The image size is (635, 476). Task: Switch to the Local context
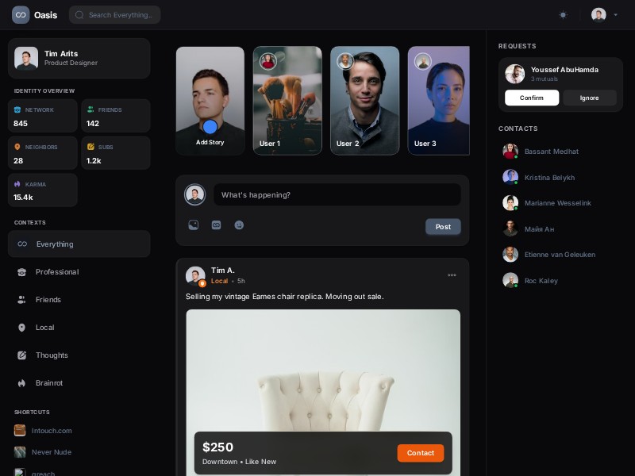click(x=45, y=328)
